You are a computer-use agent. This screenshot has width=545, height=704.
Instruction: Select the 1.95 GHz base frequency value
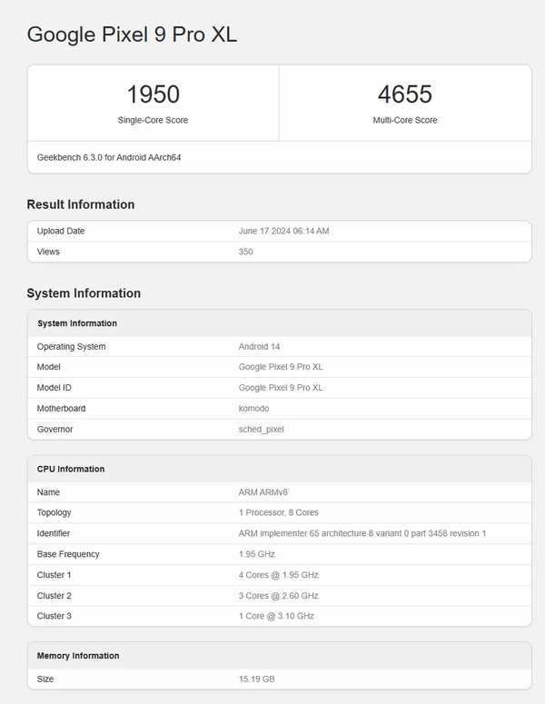(256, 554)
